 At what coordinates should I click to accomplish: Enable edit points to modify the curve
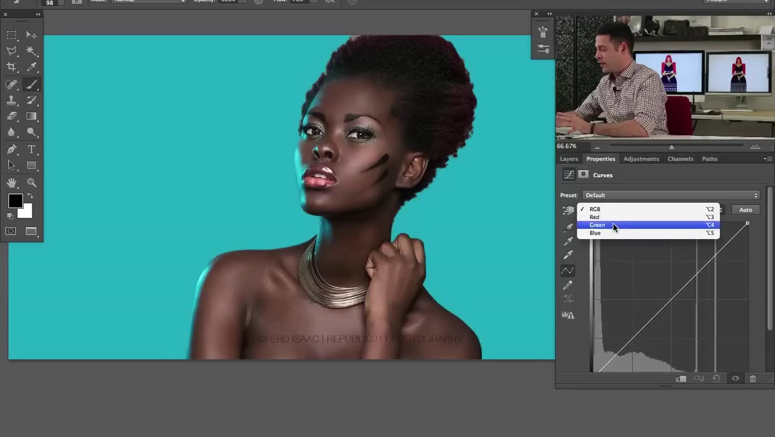pyautogui.click(x=568, y=271)
